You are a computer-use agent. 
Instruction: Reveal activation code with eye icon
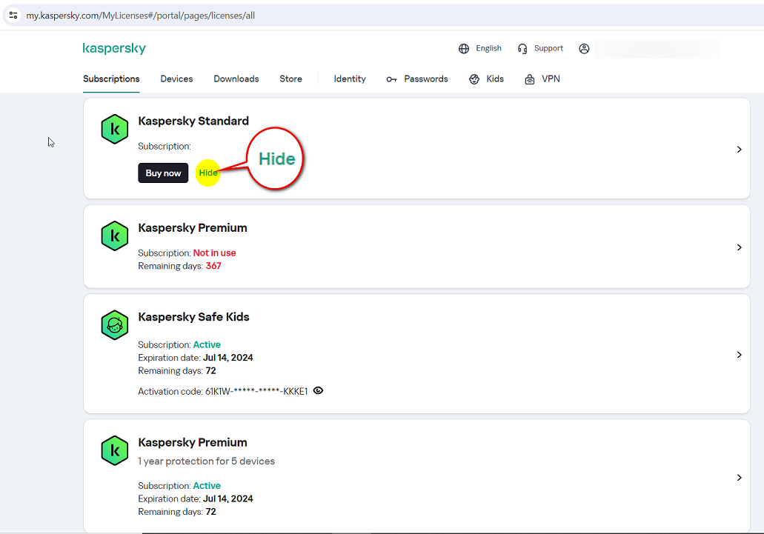(318, 390)
